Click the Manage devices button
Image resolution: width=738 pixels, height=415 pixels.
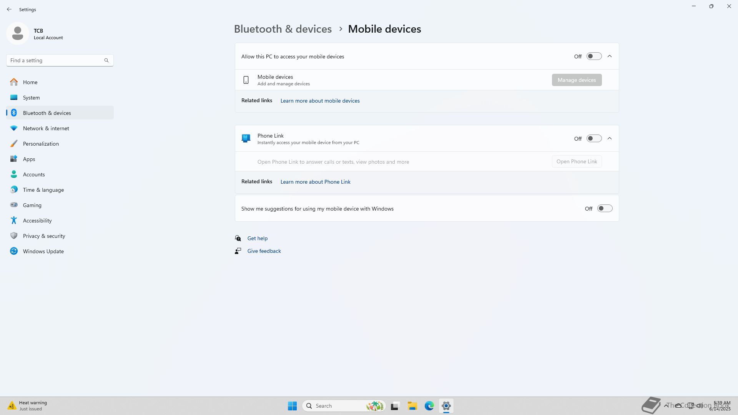tap(577, 80)
